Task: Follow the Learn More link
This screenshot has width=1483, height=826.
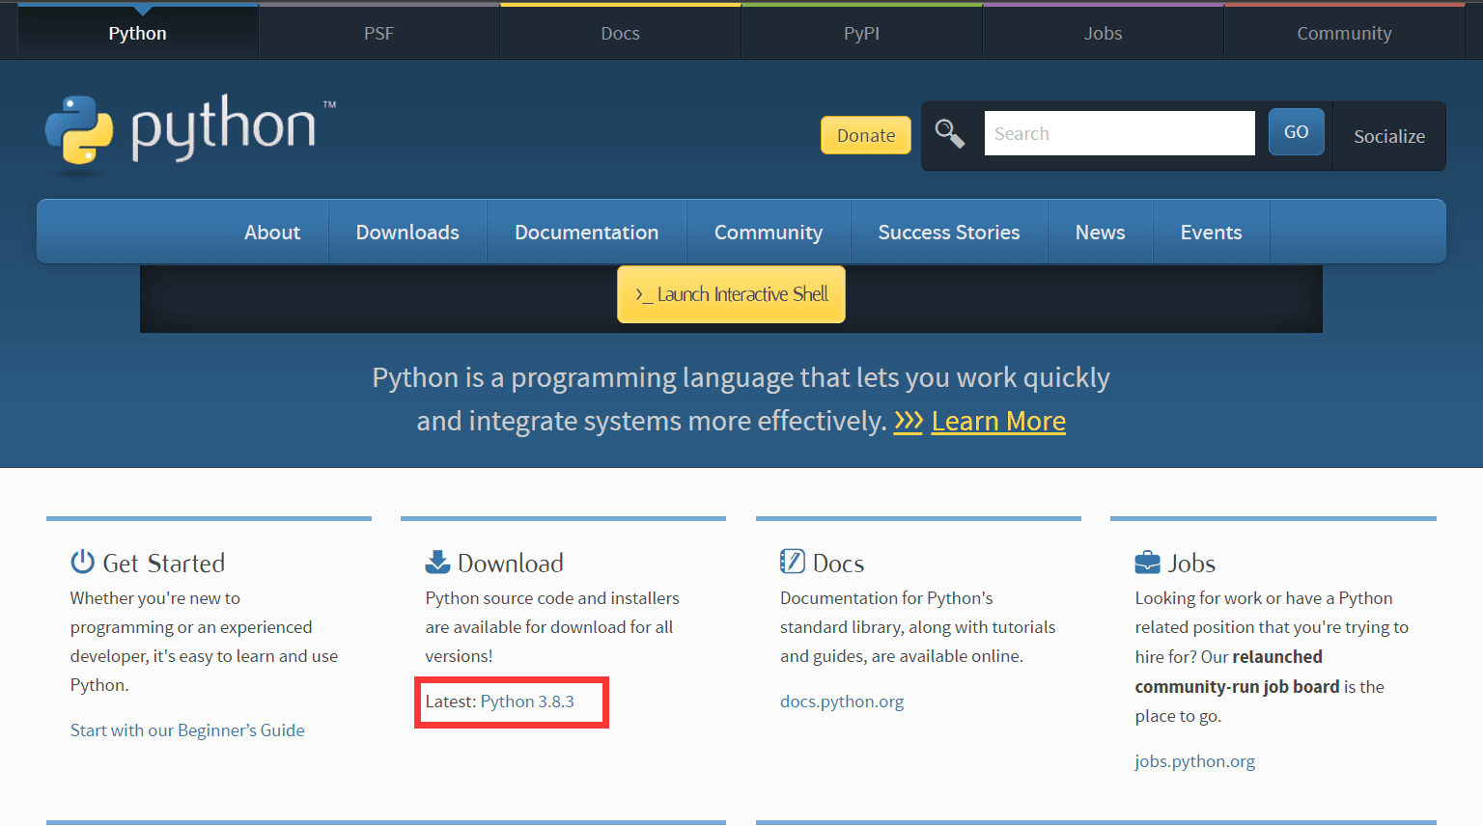Action: (998, 422)
